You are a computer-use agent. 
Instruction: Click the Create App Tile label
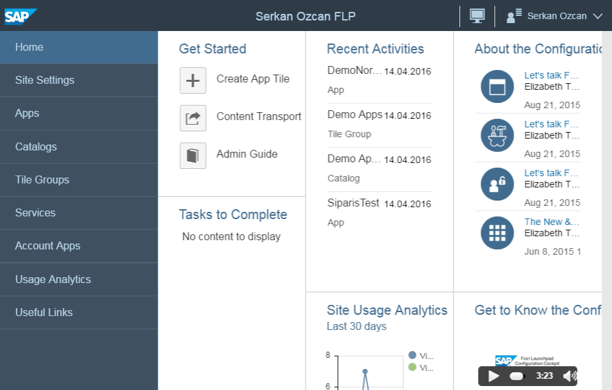[253, 79]
